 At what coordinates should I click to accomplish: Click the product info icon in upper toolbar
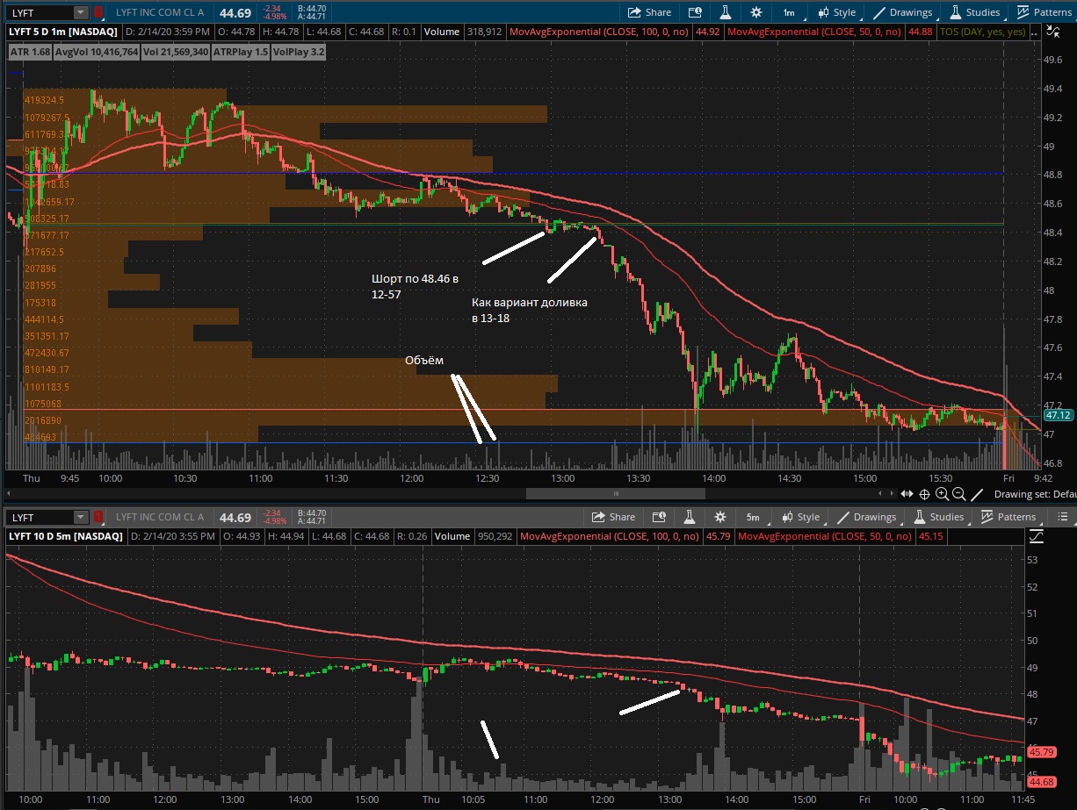pyautogui.click(x=695, y=12)
